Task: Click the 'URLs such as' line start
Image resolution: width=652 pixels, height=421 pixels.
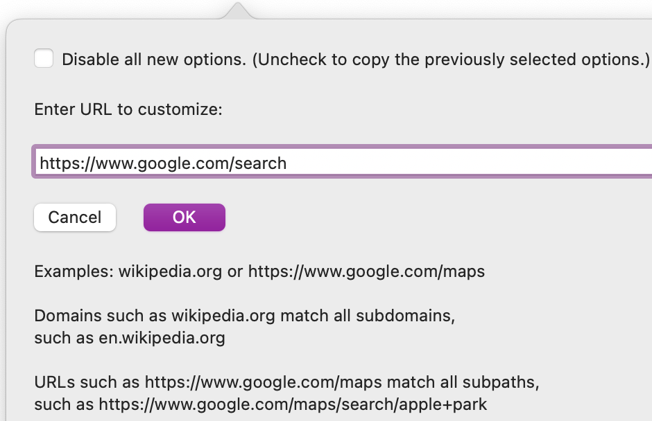Action: (x=87, y=382)
